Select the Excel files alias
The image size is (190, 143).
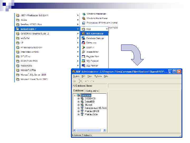(x=91, y=114)
